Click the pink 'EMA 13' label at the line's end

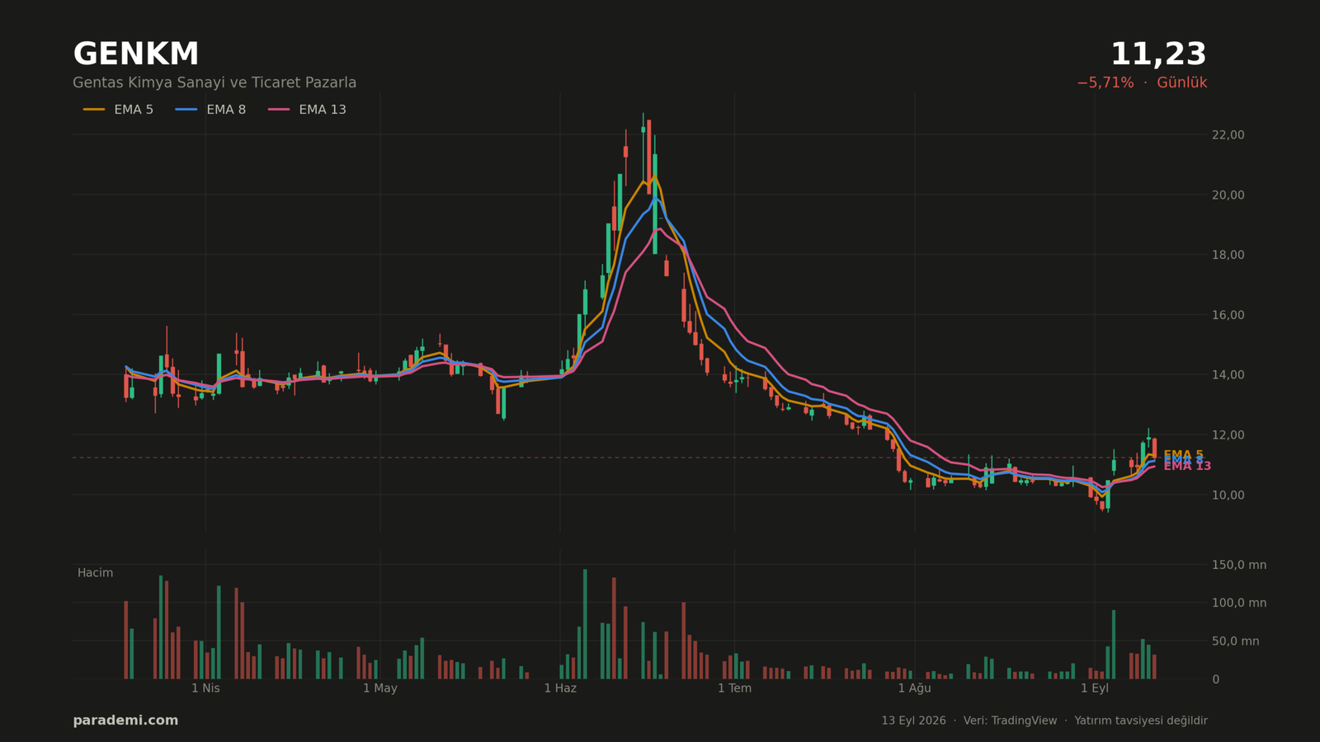coord(1187,467)
